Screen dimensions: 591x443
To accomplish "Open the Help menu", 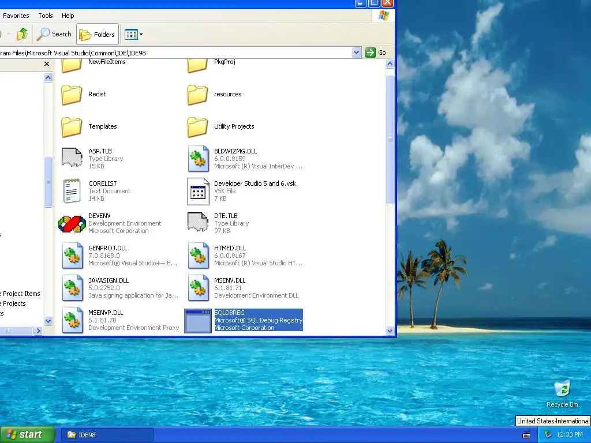I will click(68, 16).
